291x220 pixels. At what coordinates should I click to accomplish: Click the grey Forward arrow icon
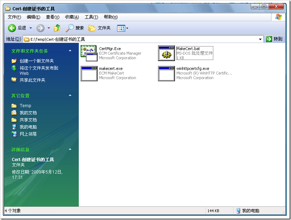click(40, 28)
